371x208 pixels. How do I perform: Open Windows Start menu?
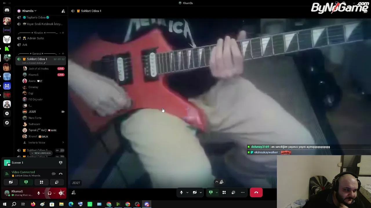[x=4, y=204]
